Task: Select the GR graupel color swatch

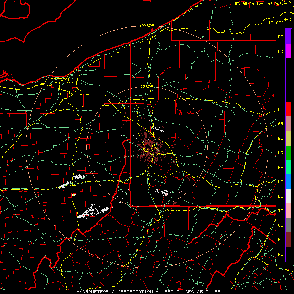Action: click(x=288, y=124)
